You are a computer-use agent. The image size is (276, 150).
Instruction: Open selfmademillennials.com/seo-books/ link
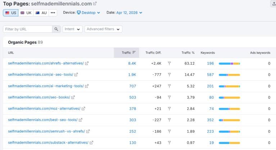click(x=39, y=97)
